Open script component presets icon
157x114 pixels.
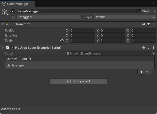coord(149,48)
